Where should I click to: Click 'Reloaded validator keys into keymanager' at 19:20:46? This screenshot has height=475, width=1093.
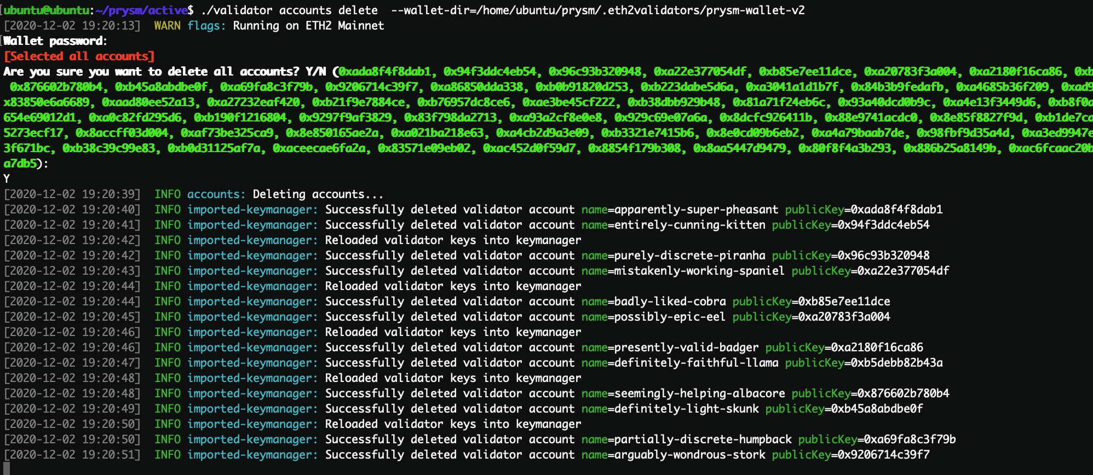click(x=453, y=332)
